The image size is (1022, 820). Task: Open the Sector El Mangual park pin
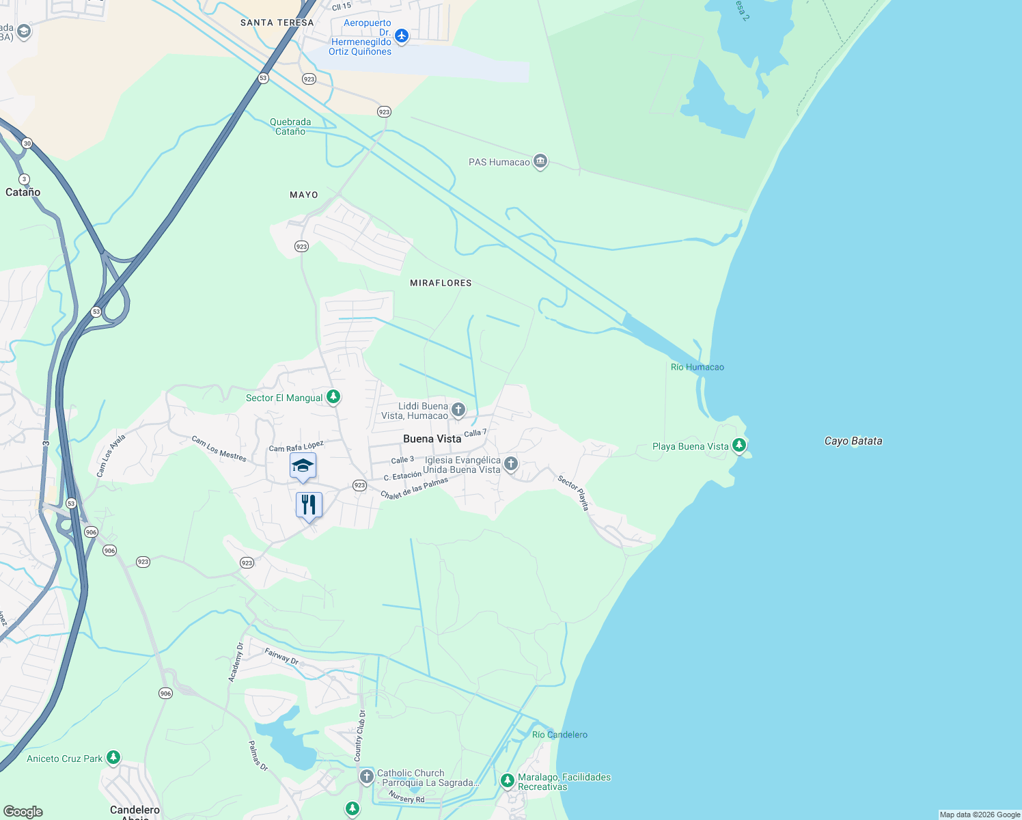pos(333,397)
